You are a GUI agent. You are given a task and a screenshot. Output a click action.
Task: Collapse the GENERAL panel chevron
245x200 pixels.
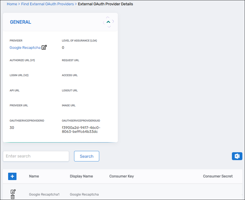coord(108,22)
